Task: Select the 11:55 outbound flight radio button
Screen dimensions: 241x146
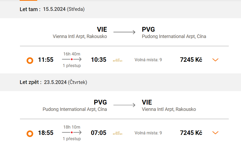Action: click(x=30, y=60)
